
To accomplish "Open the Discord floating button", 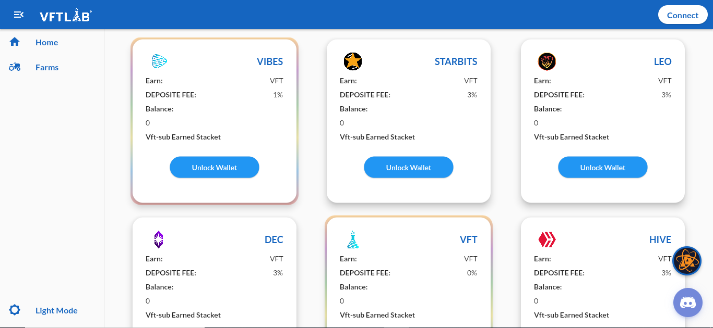I will click(x=688, y=302).
